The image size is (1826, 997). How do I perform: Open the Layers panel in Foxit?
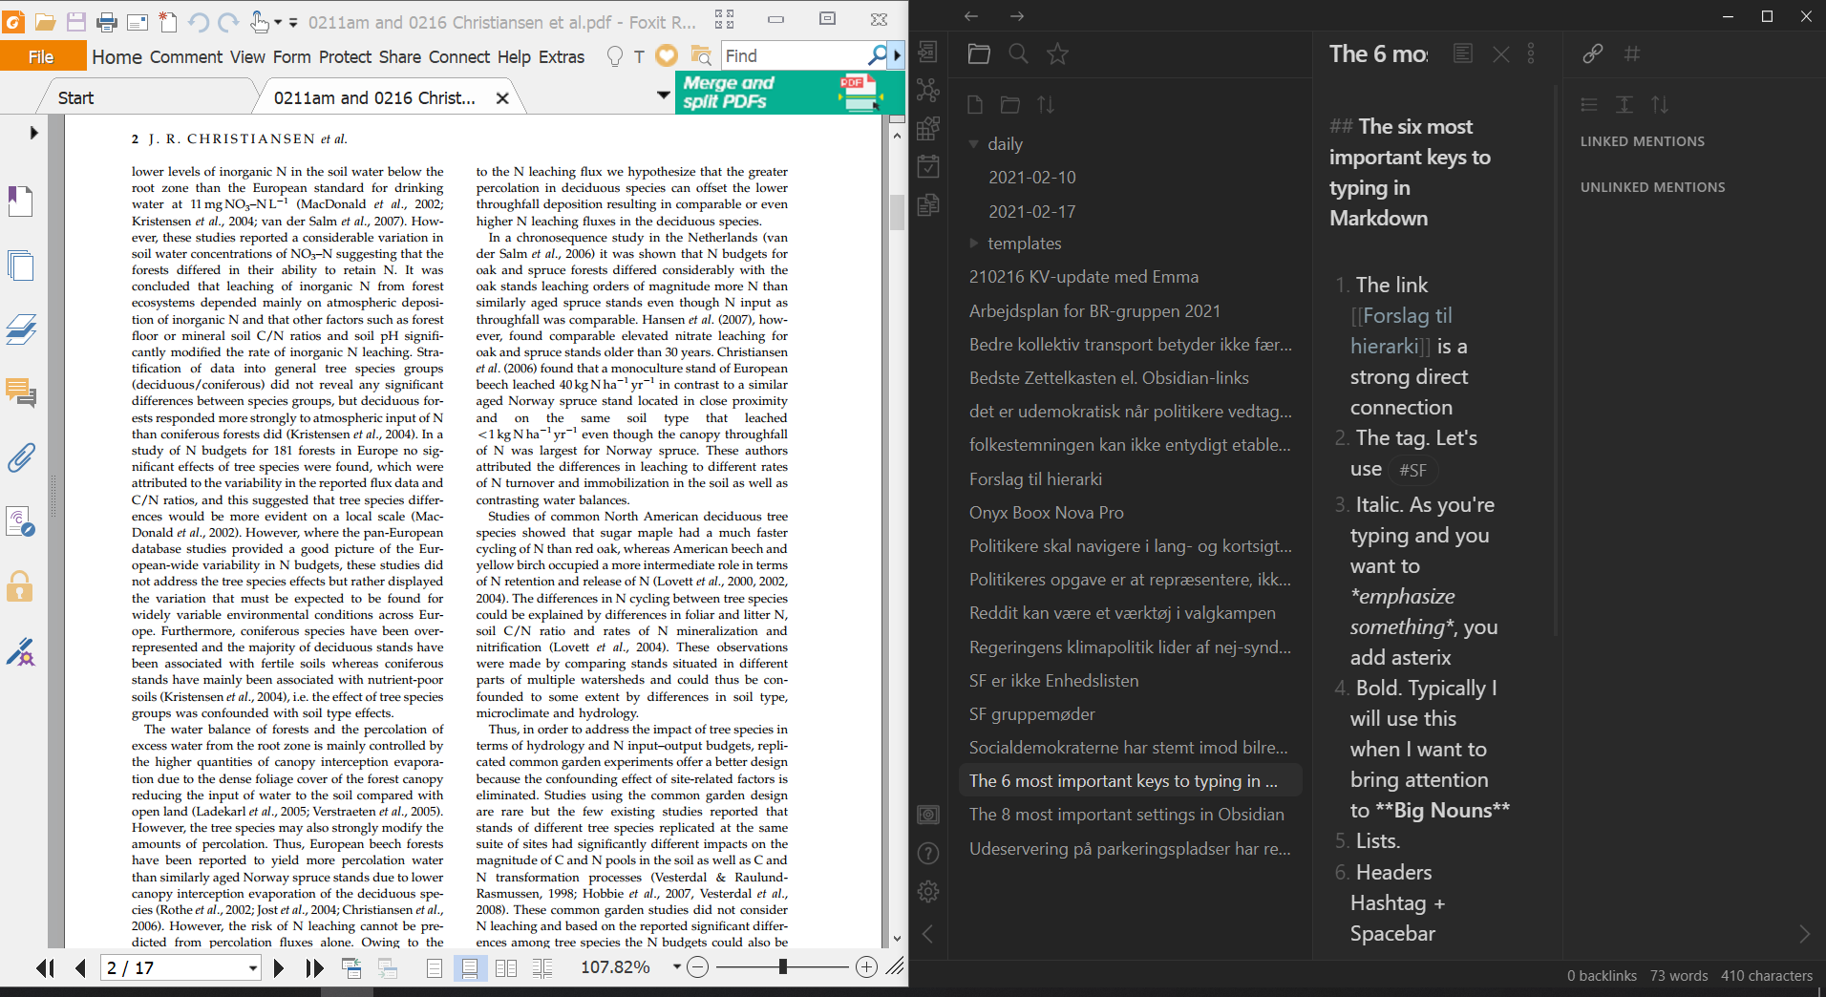click(21, 330)
